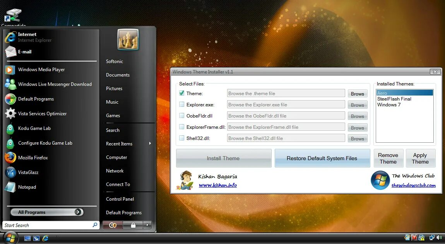Open Music folder
Image resolution: width=445 pixels, height=244 pixels.
[x=112, y=102]
